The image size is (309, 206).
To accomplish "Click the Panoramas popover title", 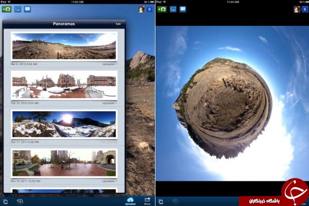I will (64, 24).
